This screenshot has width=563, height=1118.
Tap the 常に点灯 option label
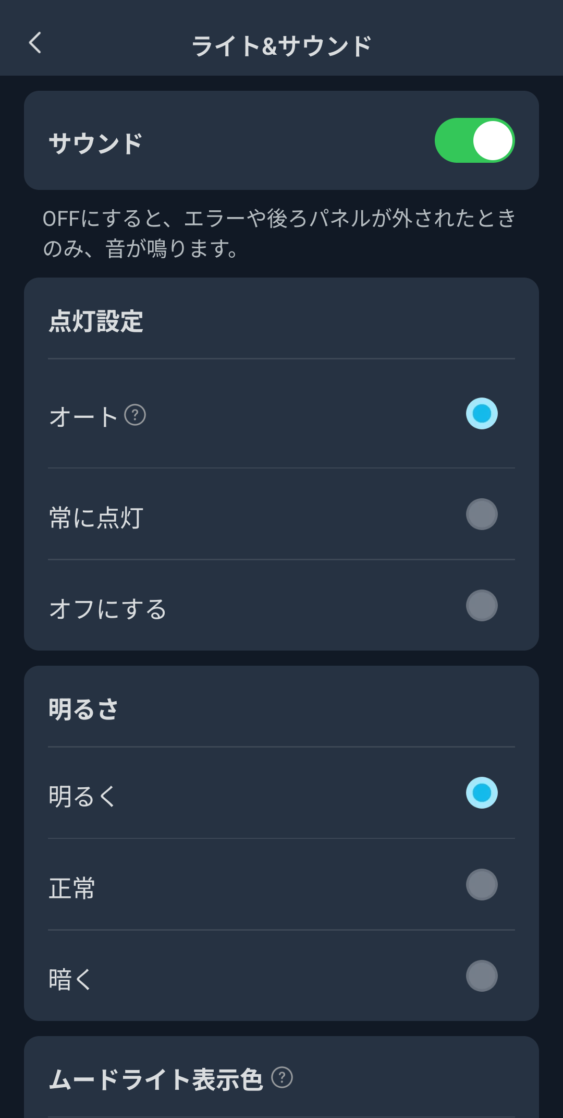point(96,518)
